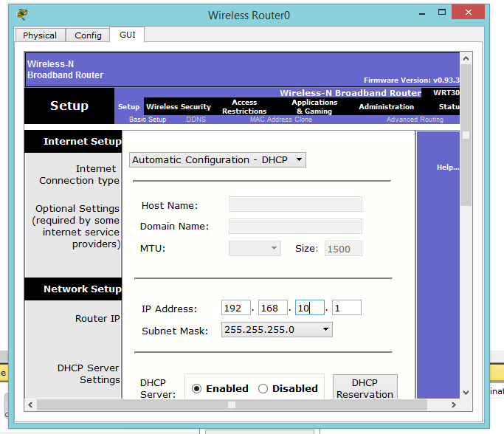Click the Router IP label
This screenshot has height=434, width=504.
click(97, 319)
